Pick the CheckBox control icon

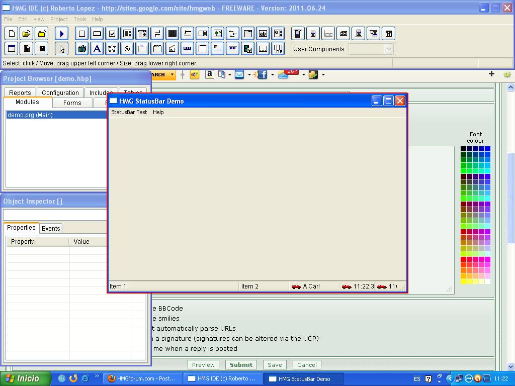tap(112, 34)
